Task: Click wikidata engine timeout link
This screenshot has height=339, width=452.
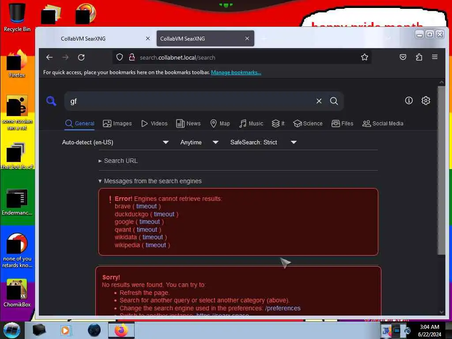Action: pyautogui.click(x=152, y=237)
